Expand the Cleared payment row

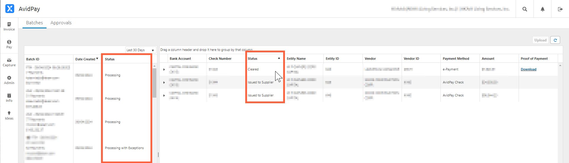pyautogui.click(x=164, y=70)
